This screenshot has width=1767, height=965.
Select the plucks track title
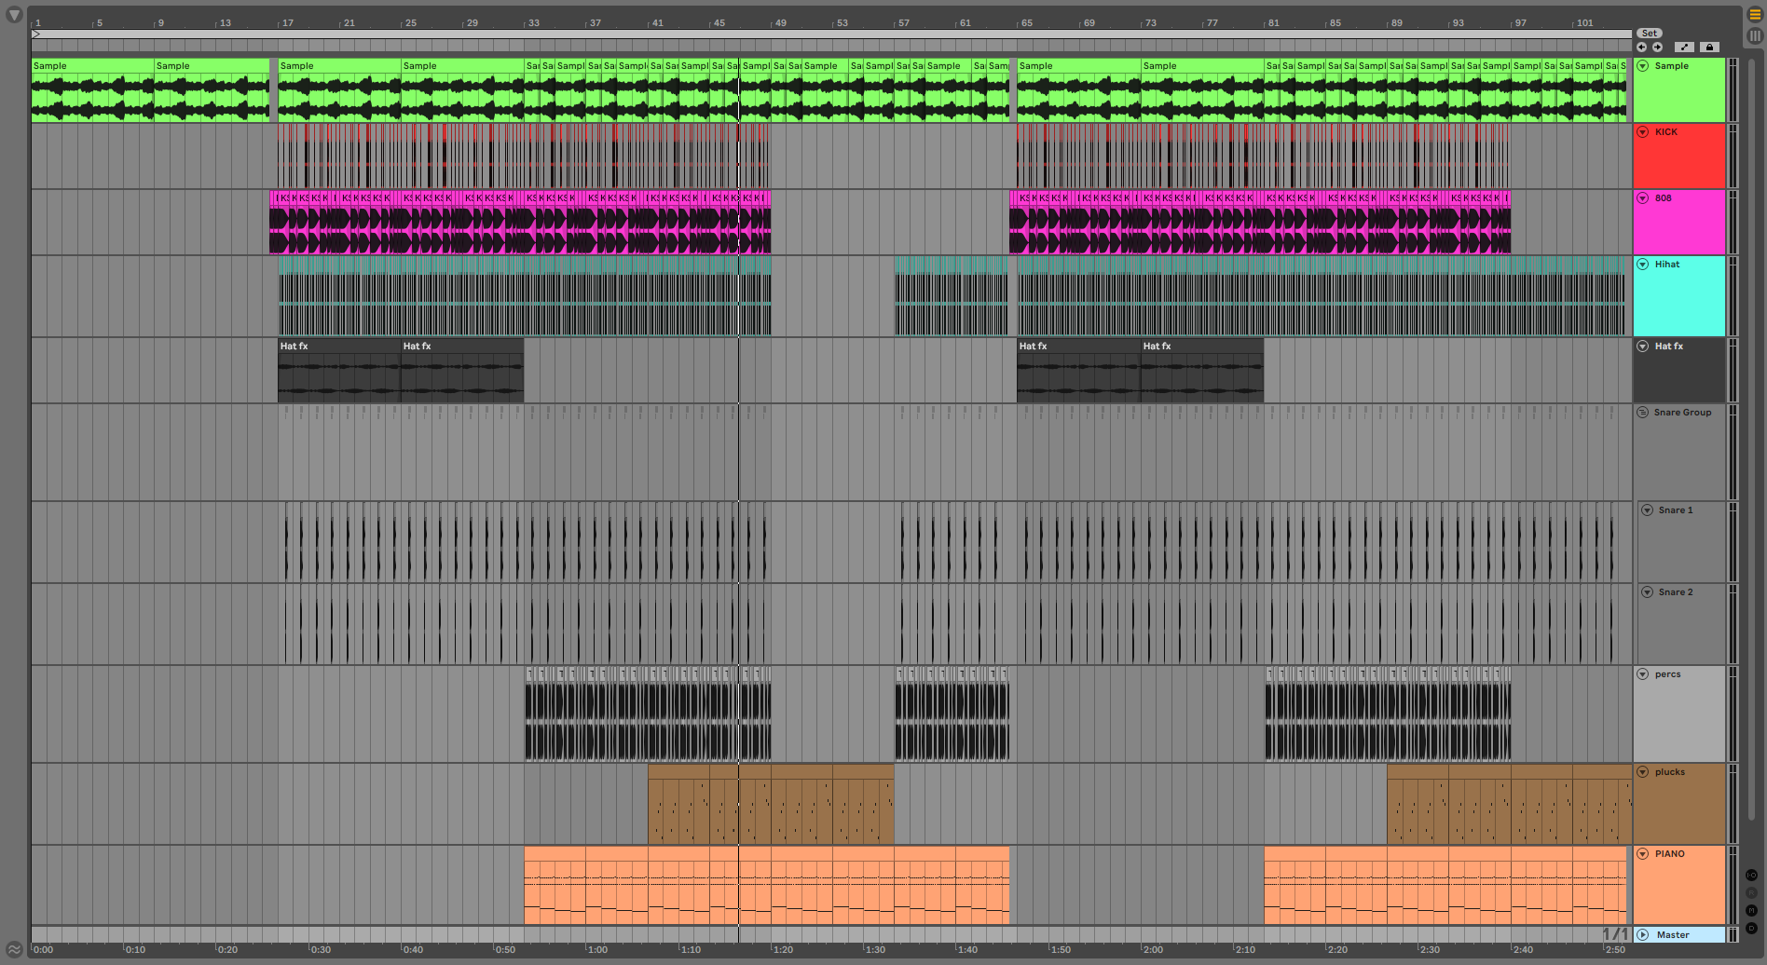tap(1669, 772)
